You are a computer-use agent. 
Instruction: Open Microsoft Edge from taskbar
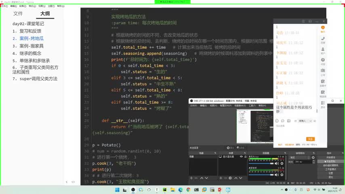[x=181, y=190]
